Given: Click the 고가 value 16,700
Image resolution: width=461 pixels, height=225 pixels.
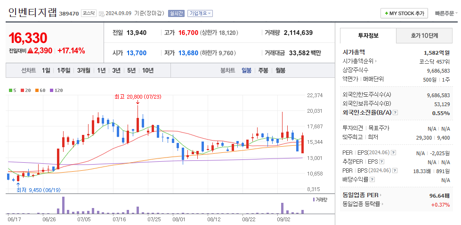Looking at the screenshot, I should pos(188,33).
